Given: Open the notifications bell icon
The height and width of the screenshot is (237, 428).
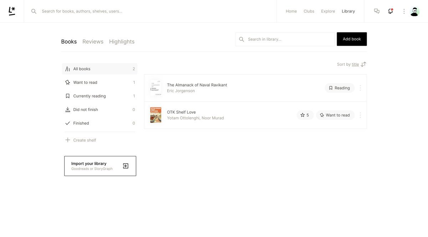Looking at the screenshot, I should coord(391,11).
